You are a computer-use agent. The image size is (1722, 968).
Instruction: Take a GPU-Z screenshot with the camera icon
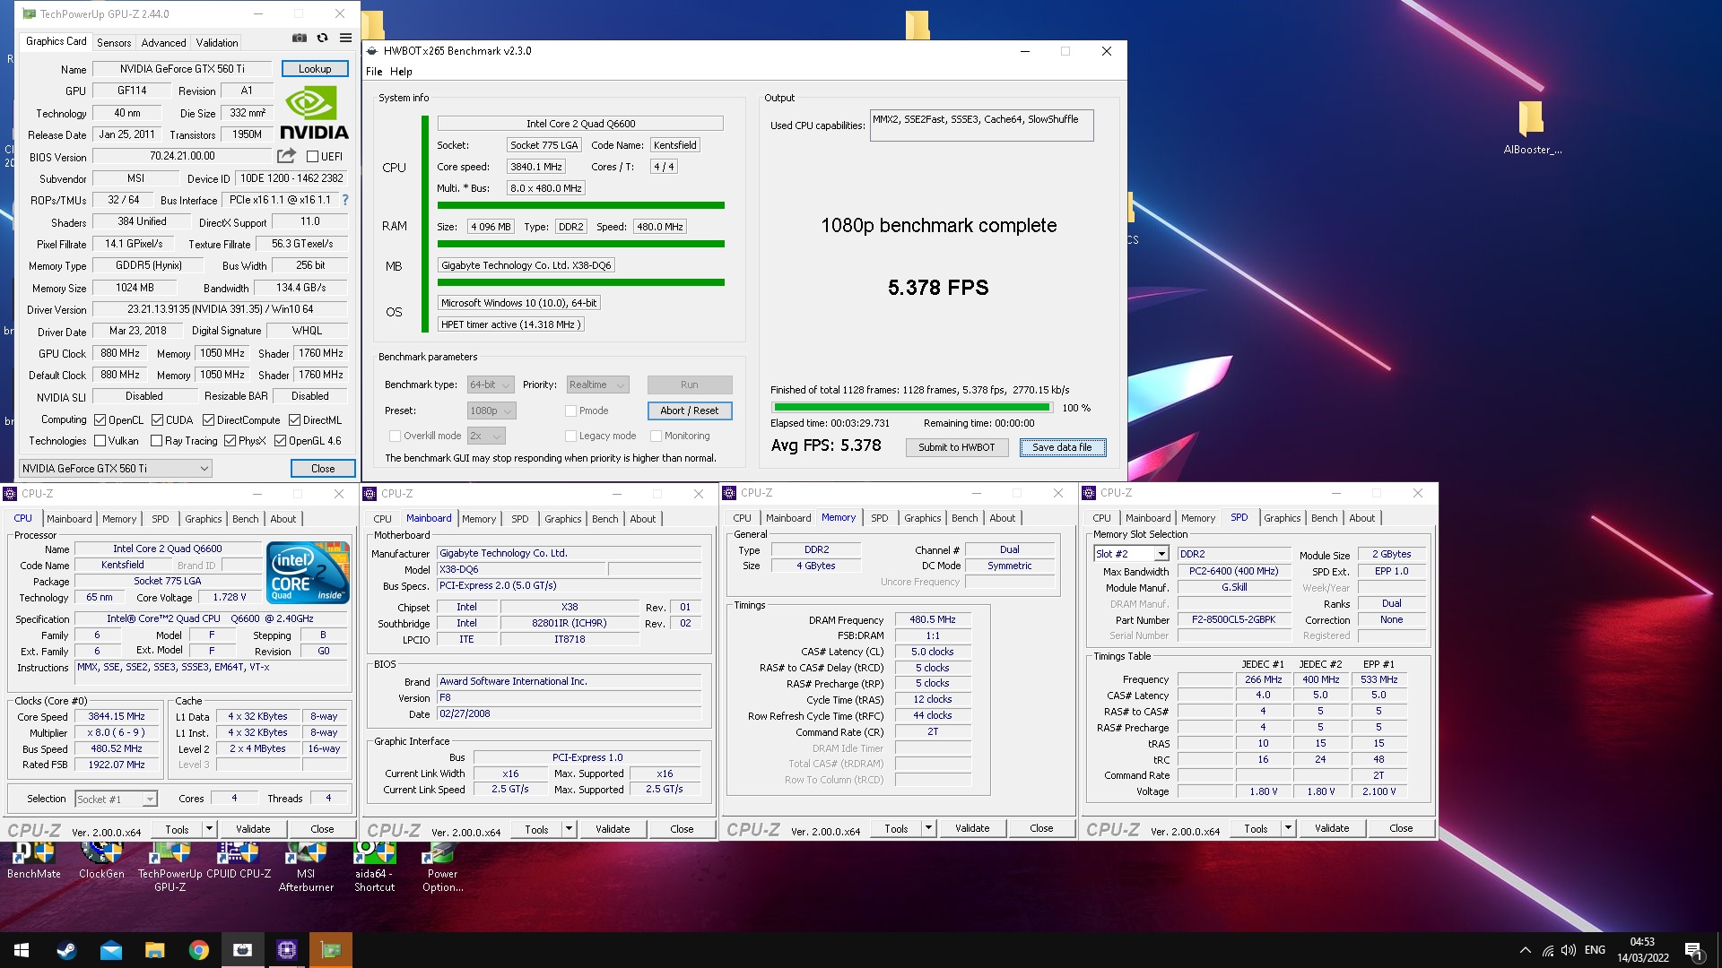300,39
